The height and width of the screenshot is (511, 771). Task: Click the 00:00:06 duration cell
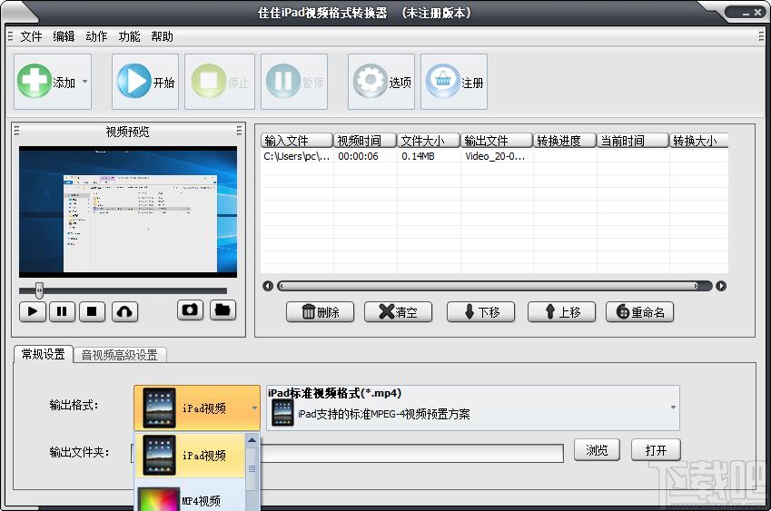(359, 156)
